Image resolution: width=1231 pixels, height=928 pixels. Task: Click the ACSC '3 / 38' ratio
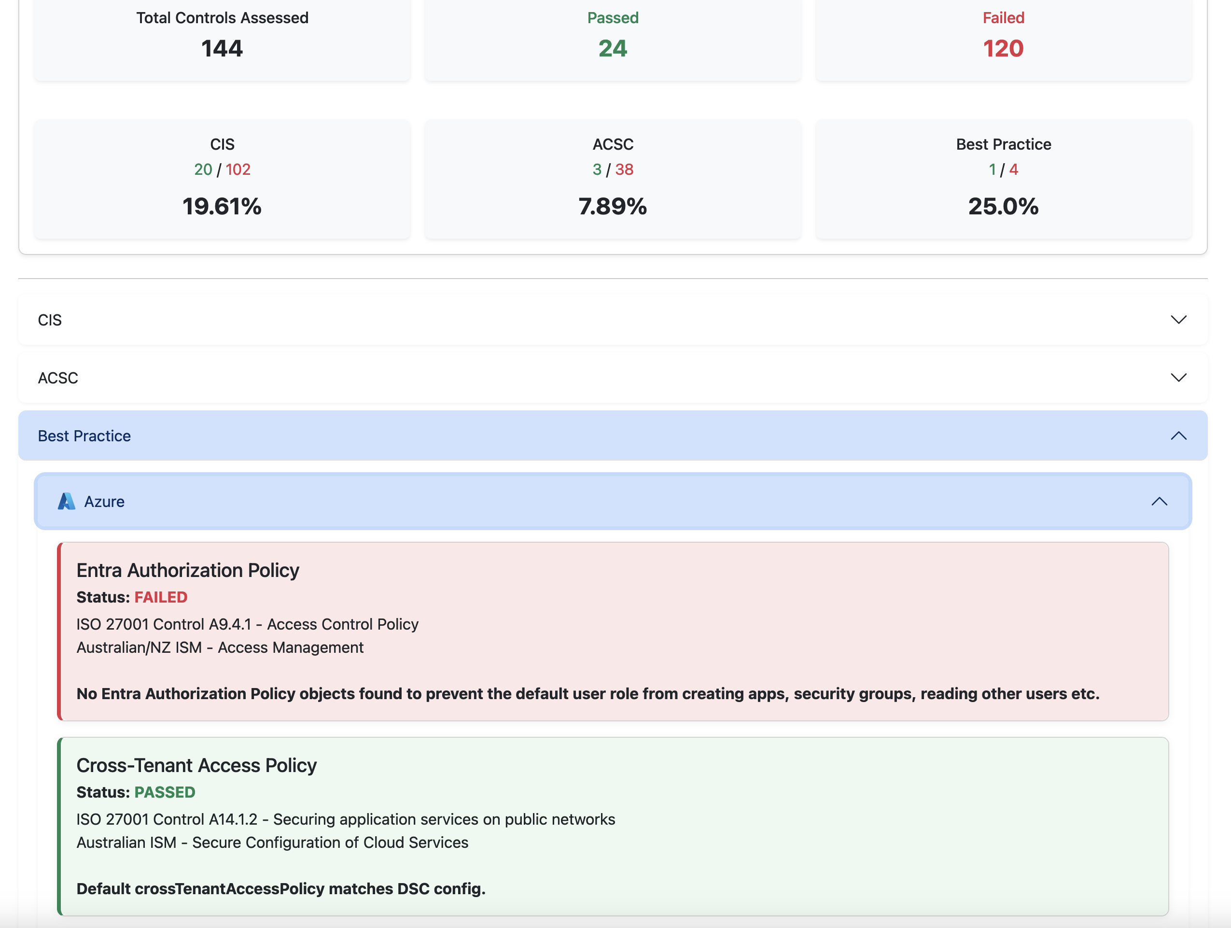(613, 169)
